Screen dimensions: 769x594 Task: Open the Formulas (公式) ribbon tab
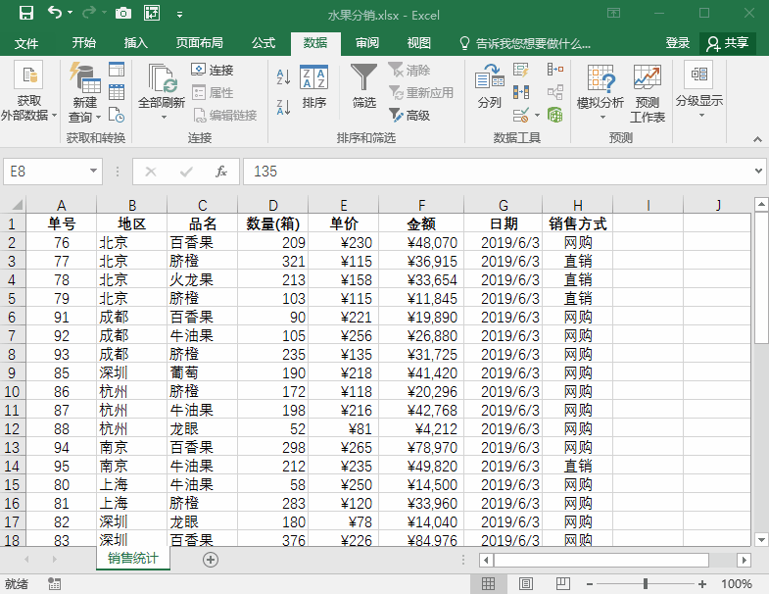264,43
